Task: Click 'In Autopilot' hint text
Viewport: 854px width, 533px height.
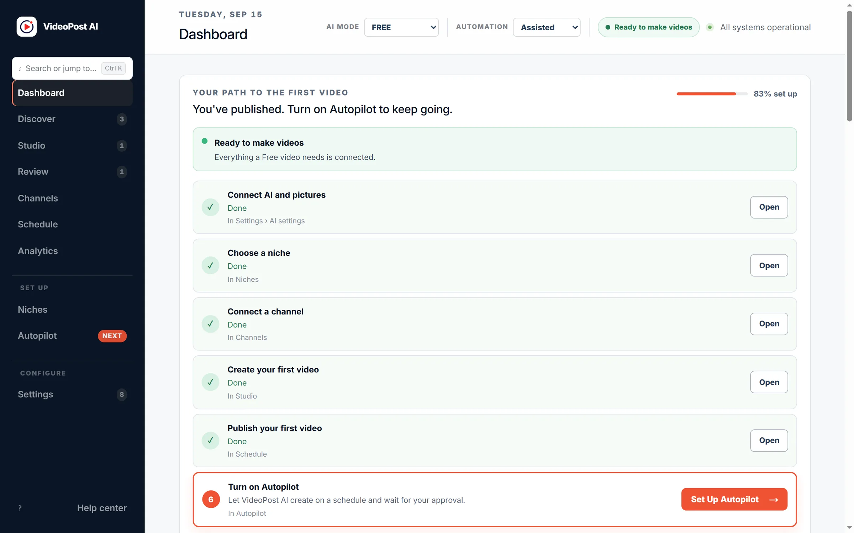Action: coord(247,513)
